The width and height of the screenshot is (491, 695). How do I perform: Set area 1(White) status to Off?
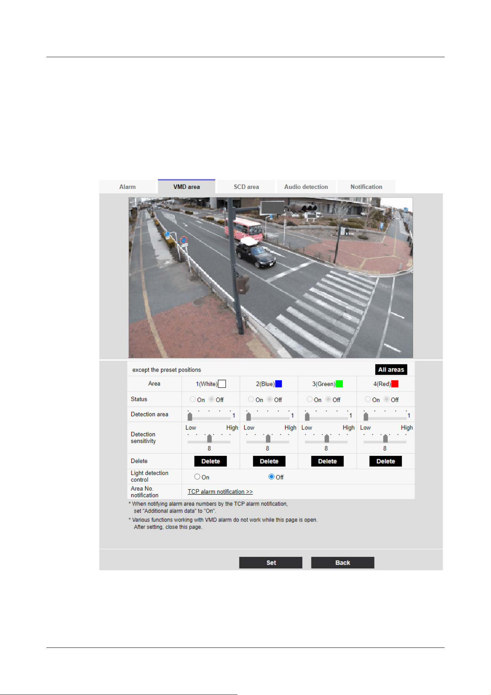coord(212,399)
